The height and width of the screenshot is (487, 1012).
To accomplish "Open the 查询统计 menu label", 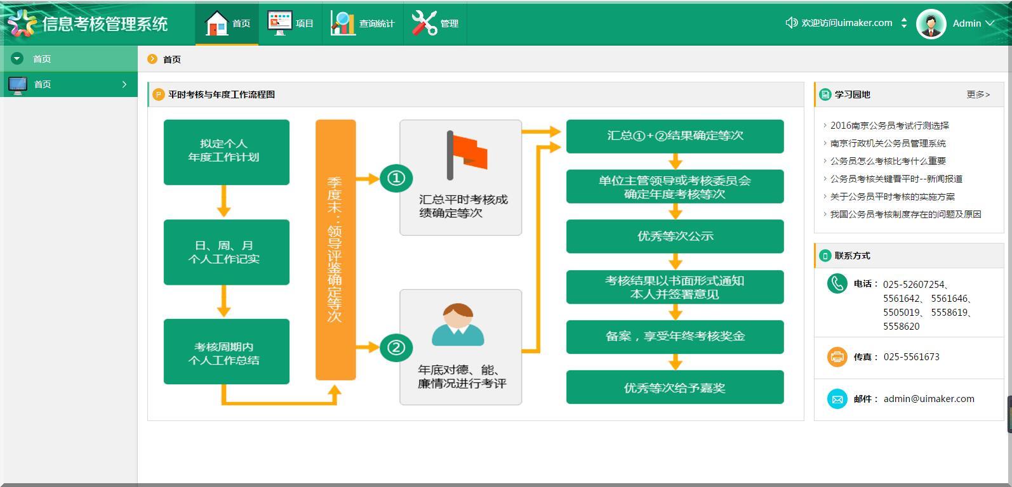I will point(376,23).
